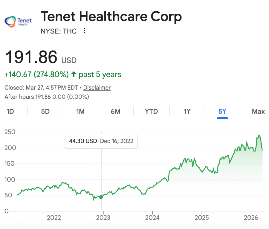269x229 pixels.
Task: Open the three-dot more options menu
Action: click(84, 31)
